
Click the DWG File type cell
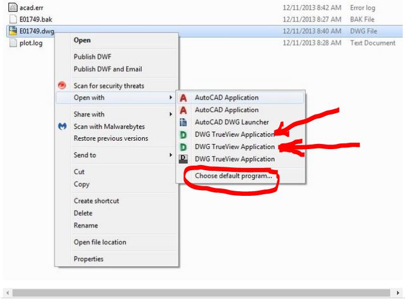[363, 31]
